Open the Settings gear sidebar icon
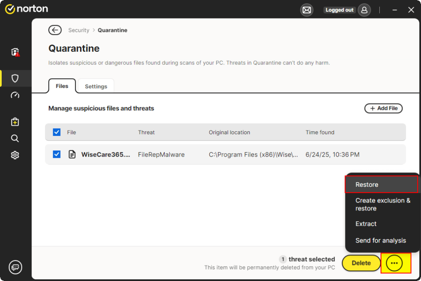 coord(15,155)
